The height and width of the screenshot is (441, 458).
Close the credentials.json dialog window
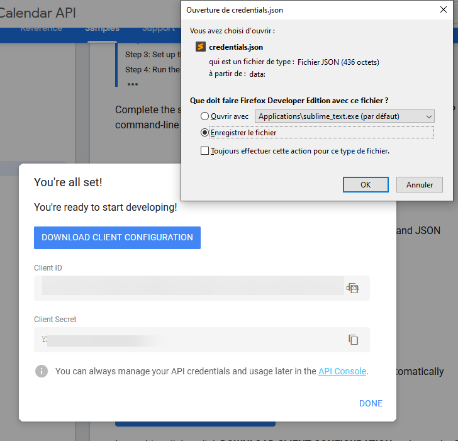click(x=444, y=9)
